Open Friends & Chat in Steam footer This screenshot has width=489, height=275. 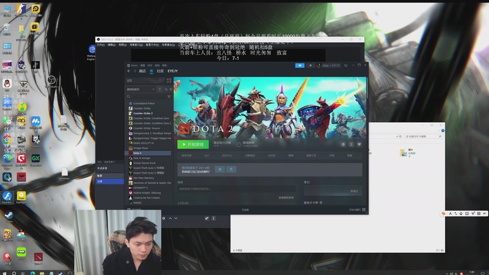(x=357, y=210)
